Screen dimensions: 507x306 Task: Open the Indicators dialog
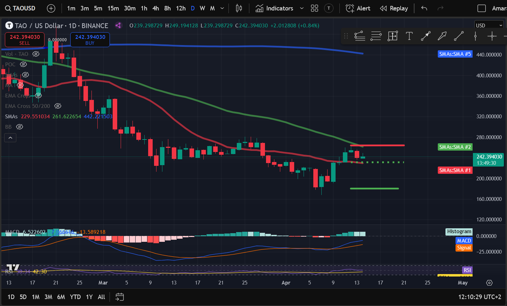[274, 8]
